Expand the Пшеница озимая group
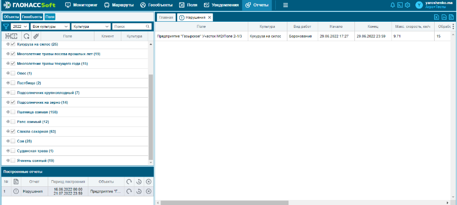Viewport: 457px width, 205px height. pos(8,112)
